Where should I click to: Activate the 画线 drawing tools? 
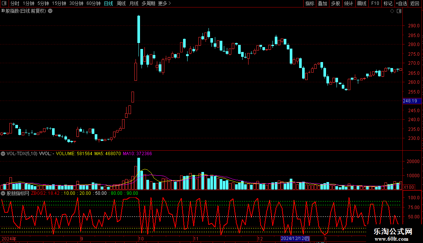click(362, 3)
